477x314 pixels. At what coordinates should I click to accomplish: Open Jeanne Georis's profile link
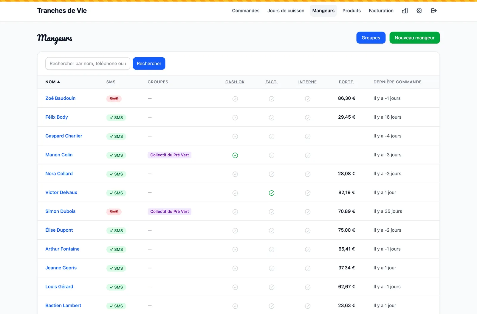(61, 268)
